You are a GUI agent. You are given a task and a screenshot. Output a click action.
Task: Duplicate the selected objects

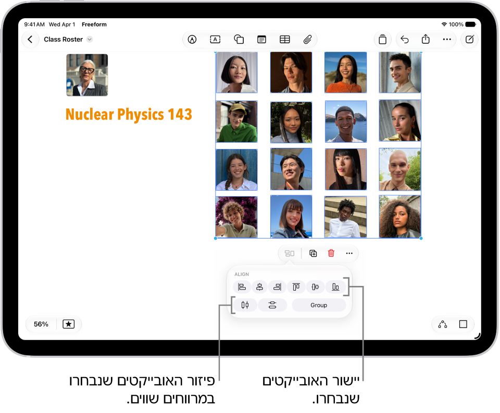tap(313, 253)
